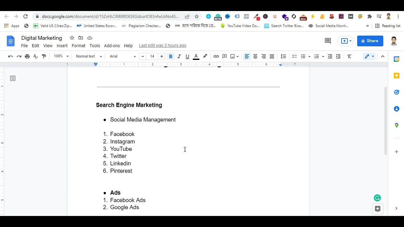Viewport: 404px width, 227px height.
Task: Open the Arial font dropdown
Action: click(x=122, y=56)
